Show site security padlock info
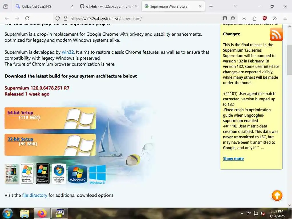Image resolution: width=292 pixels, height=219 pixels. (x=65, y=18)
